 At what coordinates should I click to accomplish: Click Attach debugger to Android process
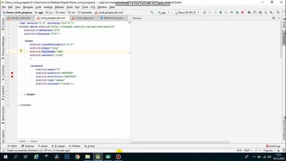coord(237,13)
